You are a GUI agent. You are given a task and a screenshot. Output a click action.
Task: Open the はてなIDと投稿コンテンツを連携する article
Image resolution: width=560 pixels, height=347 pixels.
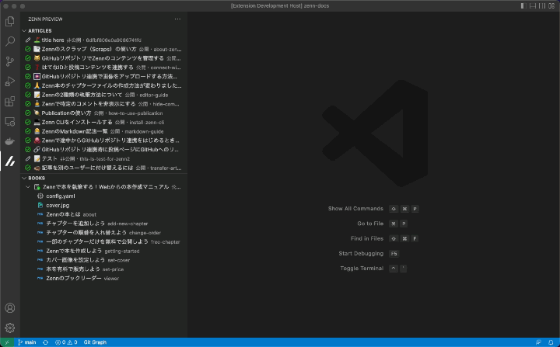click(104, 68)
